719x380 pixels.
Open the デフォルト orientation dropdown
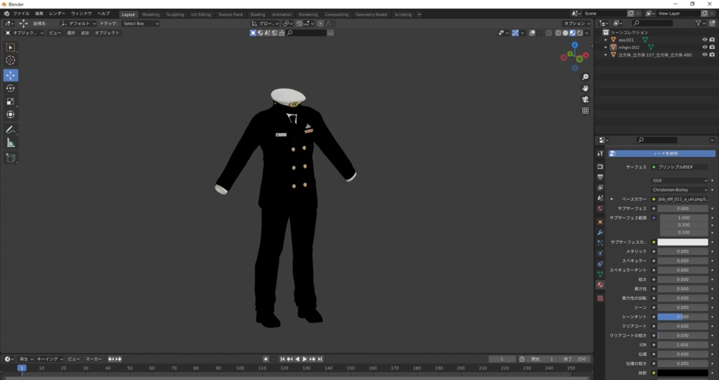79,23
